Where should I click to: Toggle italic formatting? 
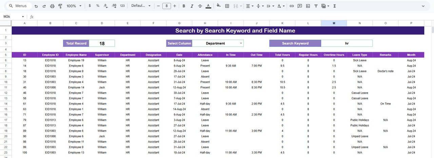(x=192, y=6)
